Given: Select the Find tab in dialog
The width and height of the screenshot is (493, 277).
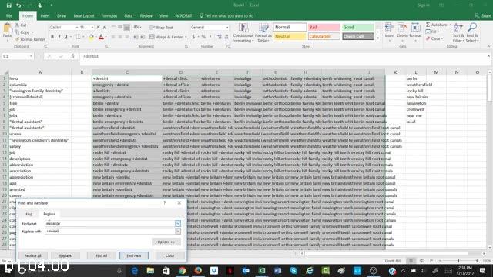Looking at the screenshot, I should click(29, 214).
